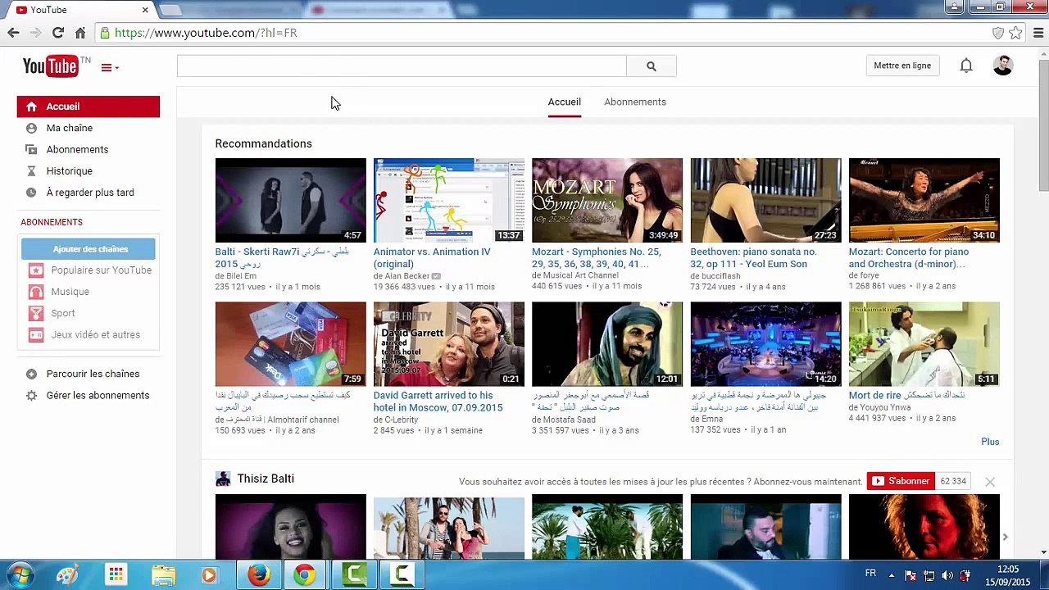This screenshot has width=1049, height=590.
Task: Click the S'abonner button
Action: pos(901,481)
